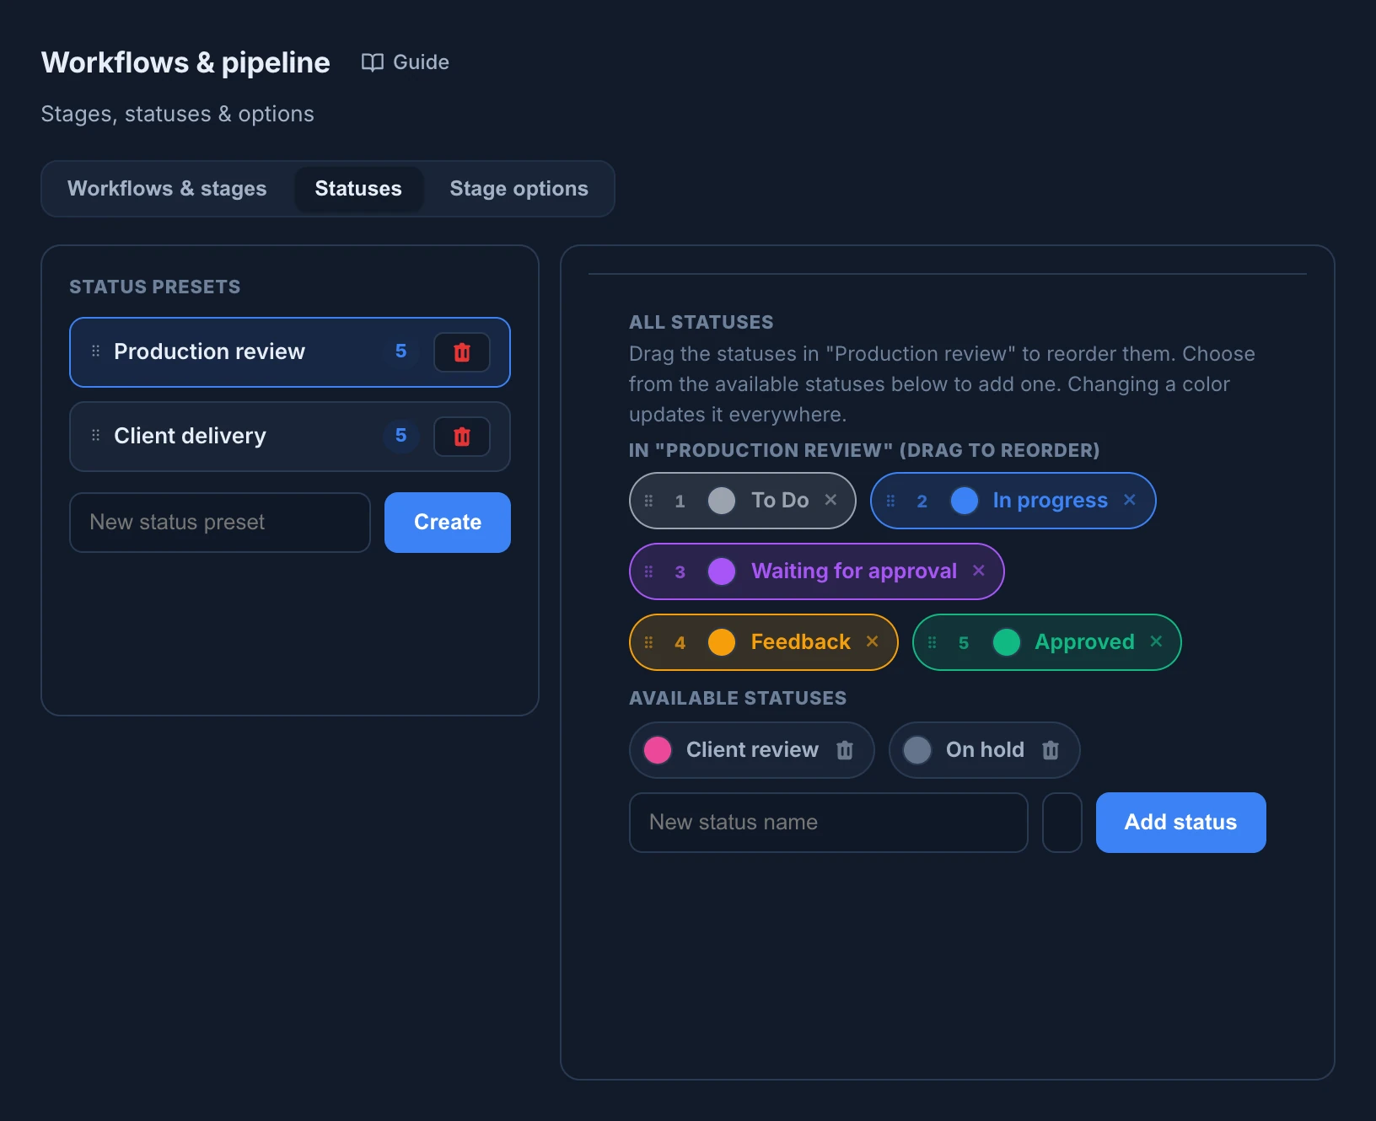Open the Guide book icon

pos(373,62)
